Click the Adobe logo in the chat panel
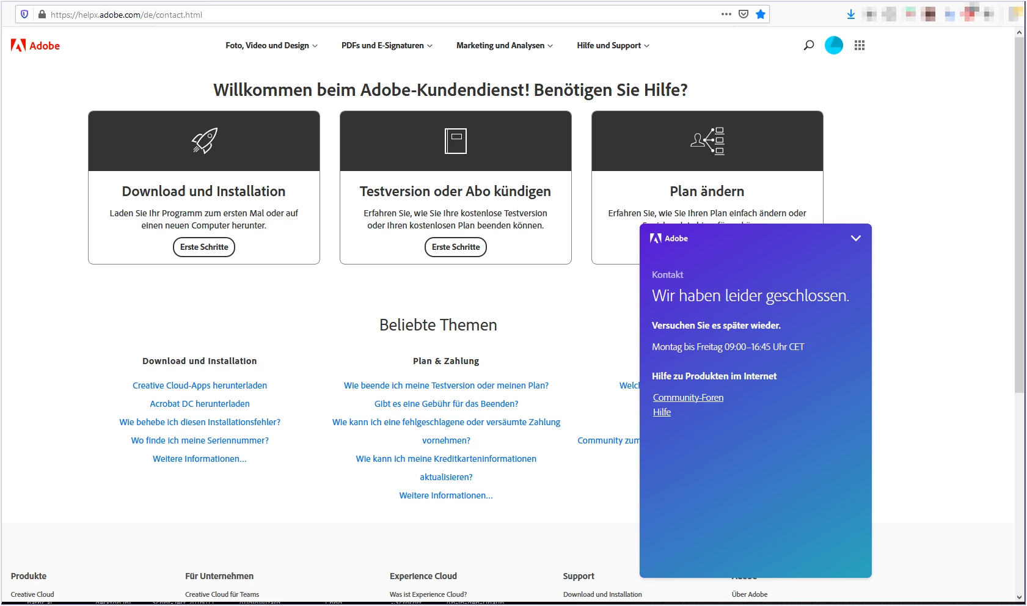Viewport: 1027px width, 606px height. [x=669, y=238]
